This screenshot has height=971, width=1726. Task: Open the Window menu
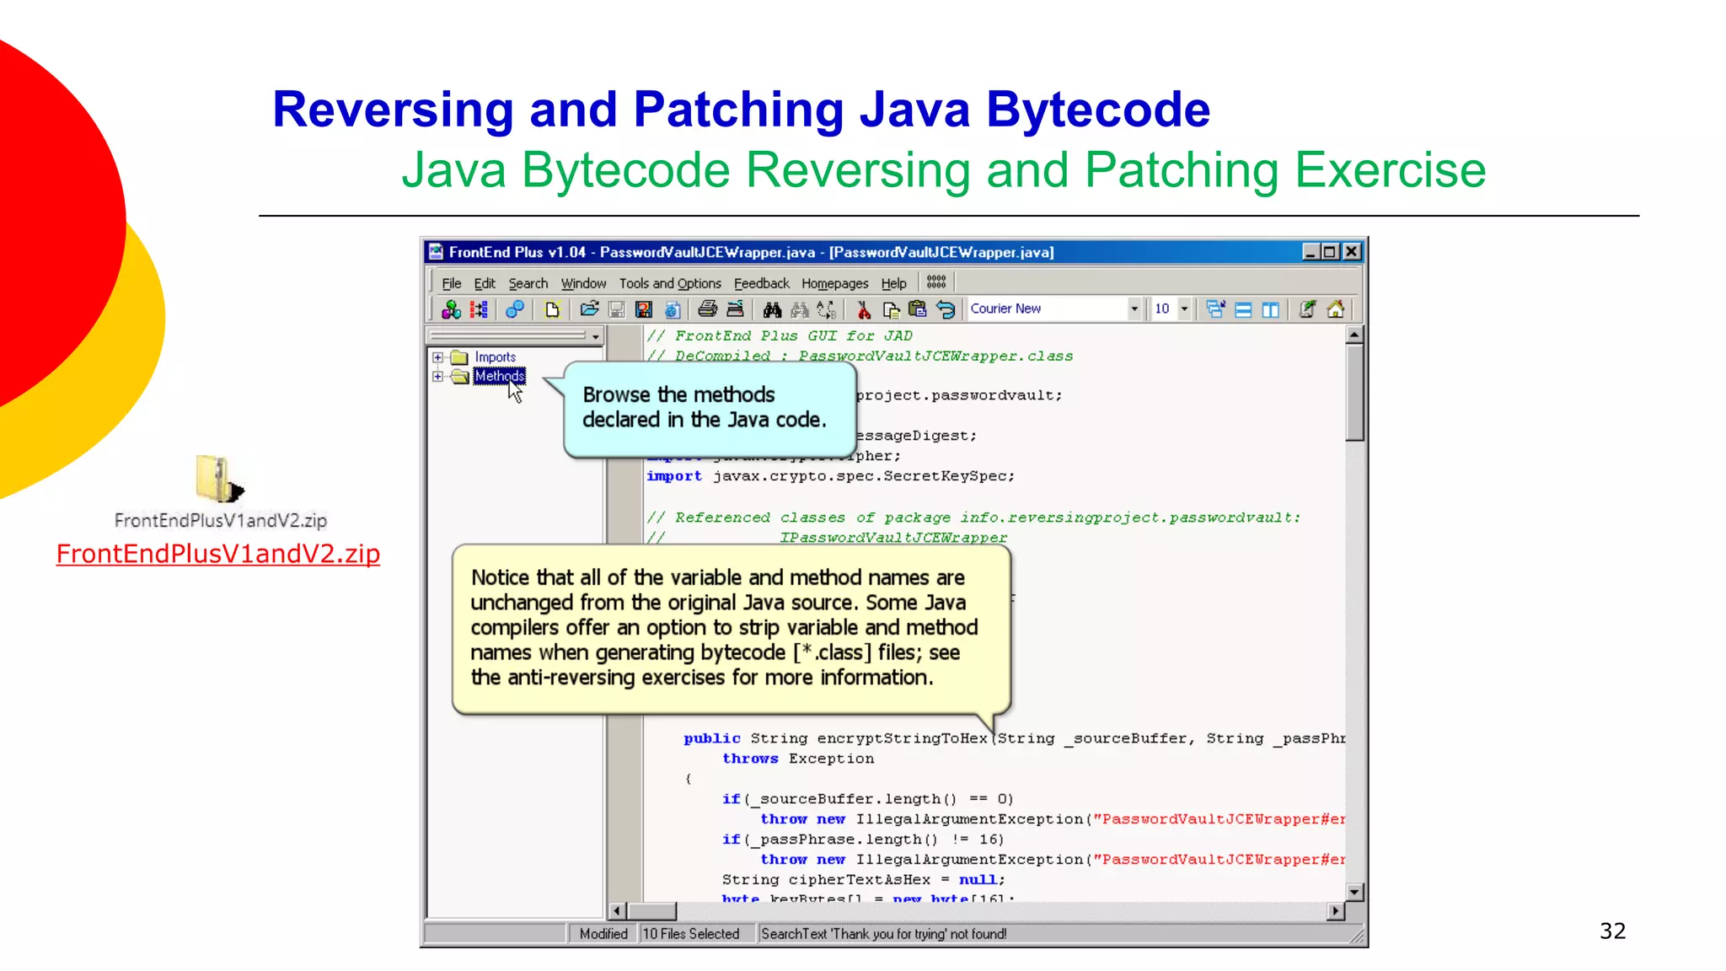584,283
